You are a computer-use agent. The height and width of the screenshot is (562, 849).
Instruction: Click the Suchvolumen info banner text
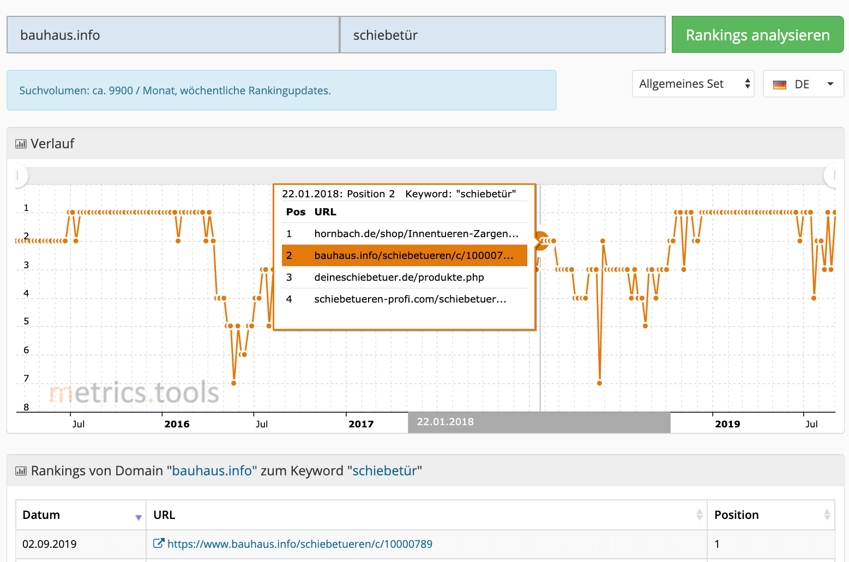pyautogui.click(x=175, y=90)
